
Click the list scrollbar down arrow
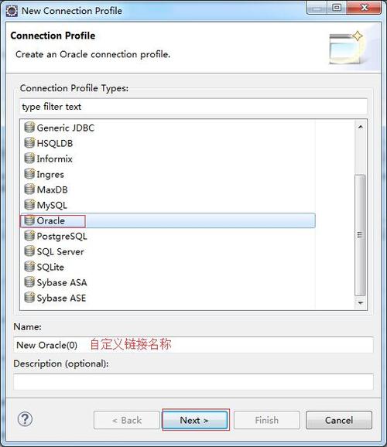point(361,302)
